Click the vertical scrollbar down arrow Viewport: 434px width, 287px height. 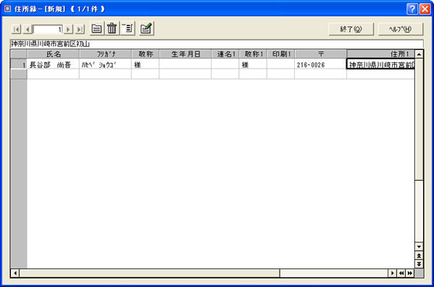tap(419, 247)
